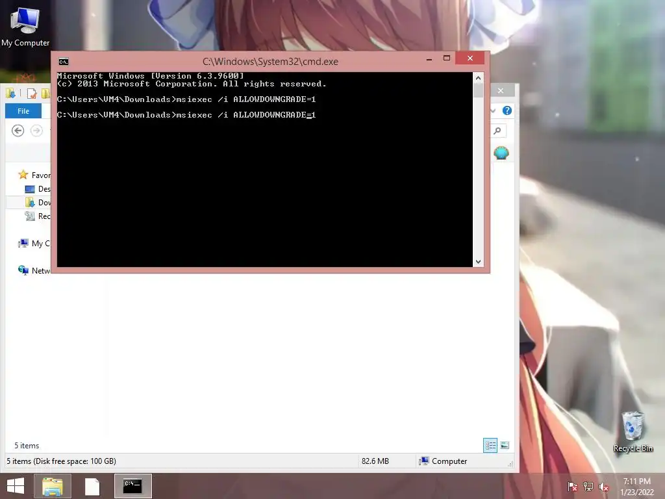This screenshot has width=665, height=499.
Task: Open the My Computer desktop icon
Action: point(25,27)
